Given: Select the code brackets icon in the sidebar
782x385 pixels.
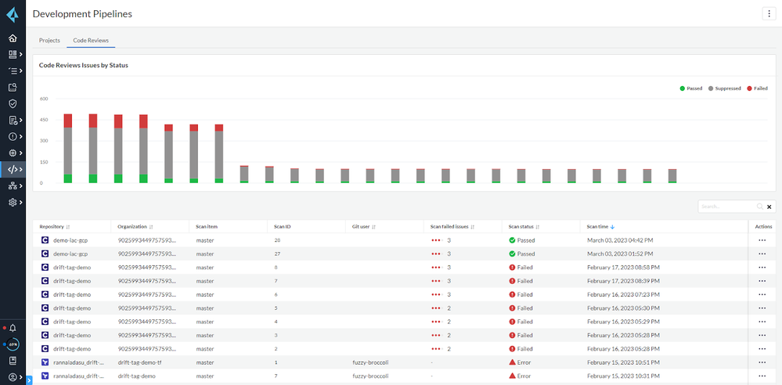Looking at the screenshot, I should [13, 169].
